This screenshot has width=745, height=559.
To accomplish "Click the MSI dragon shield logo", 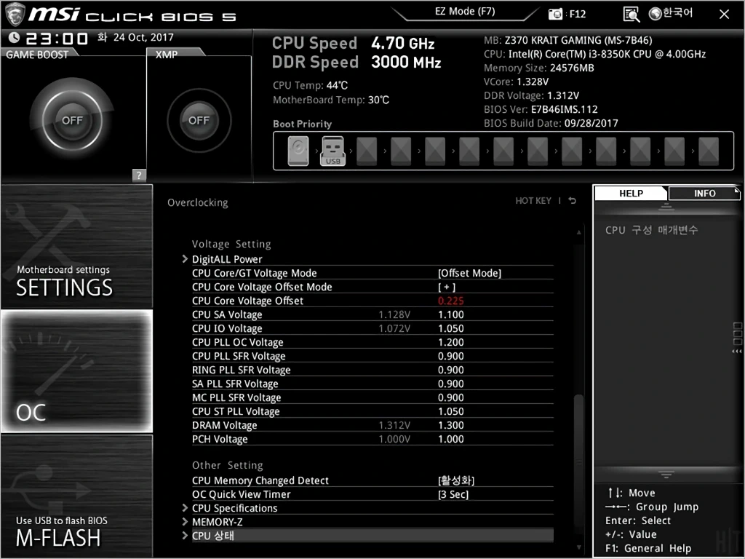I will [15, 15].
